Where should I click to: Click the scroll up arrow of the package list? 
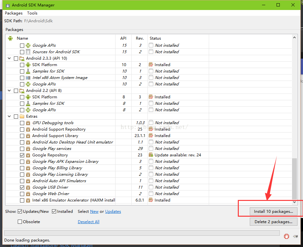294,37
